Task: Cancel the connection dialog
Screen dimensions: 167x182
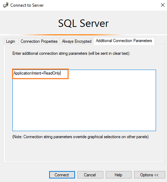Action: [x=90, y=175]
